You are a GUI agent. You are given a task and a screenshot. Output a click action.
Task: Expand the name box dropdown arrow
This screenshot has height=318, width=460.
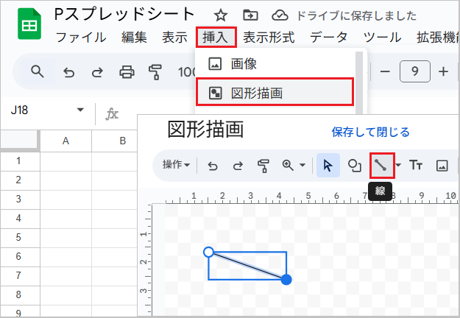(80, 110)
